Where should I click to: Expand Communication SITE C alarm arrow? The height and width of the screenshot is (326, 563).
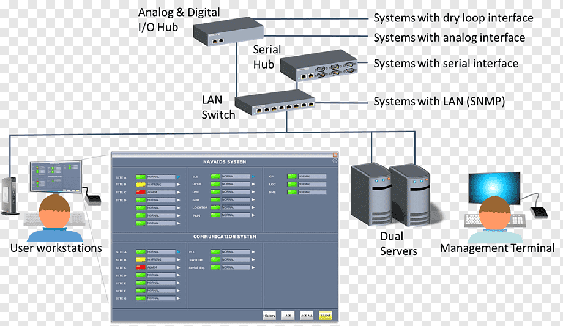(x=178, y=267)
